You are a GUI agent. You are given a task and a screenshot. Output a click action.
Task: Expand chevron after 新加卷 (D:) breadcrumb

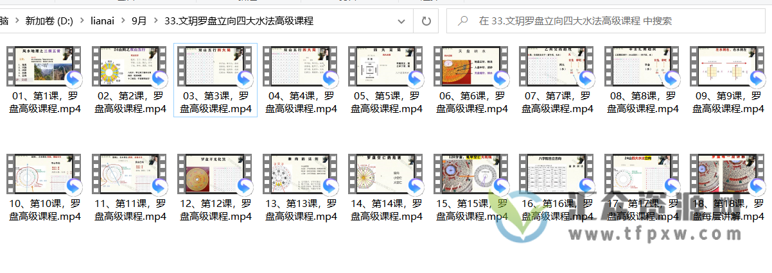82,21
